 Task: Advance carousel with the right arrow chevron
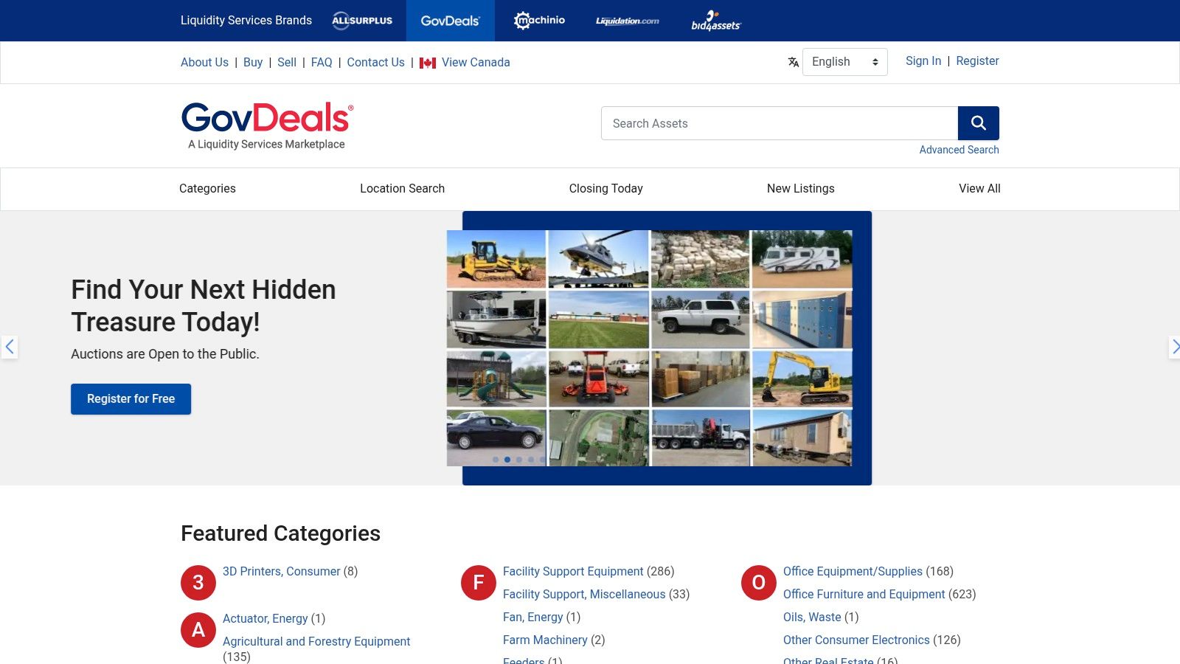(x=1175, y=347)
